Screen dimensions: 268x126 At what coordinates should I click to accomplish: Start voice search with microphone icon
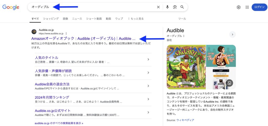click(167, 7)
